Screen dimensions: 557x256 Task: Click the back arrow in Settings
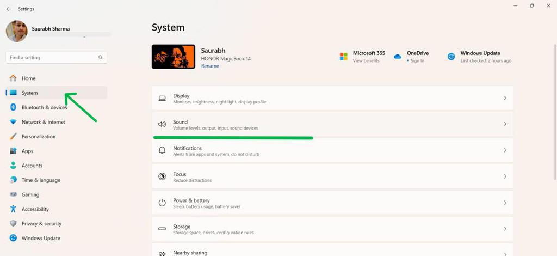pos(8,9)
